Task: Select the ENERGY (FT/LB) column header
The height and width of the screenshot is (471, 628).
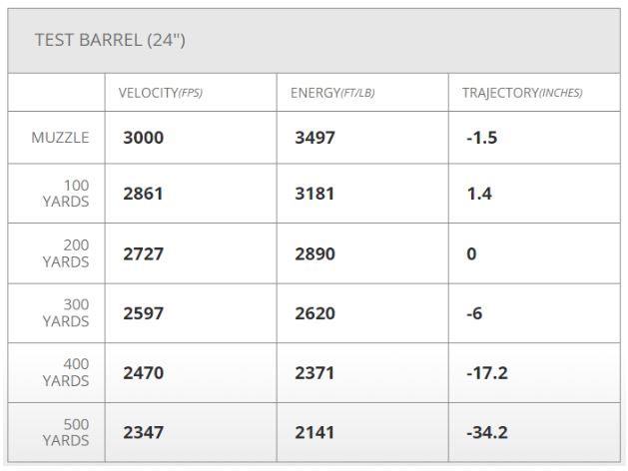Action: tap(332, 93)
